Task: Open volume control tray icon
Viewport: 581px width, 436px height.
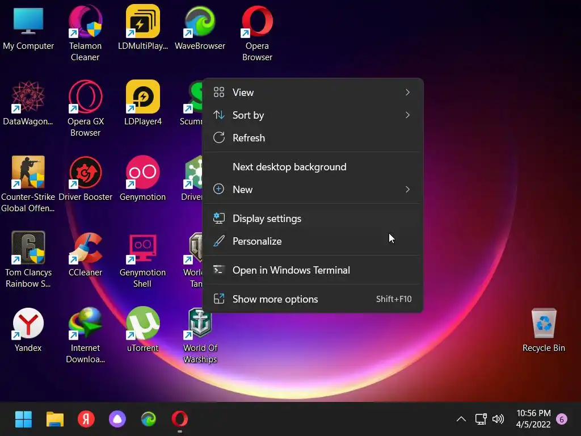Action: [498, 420]
